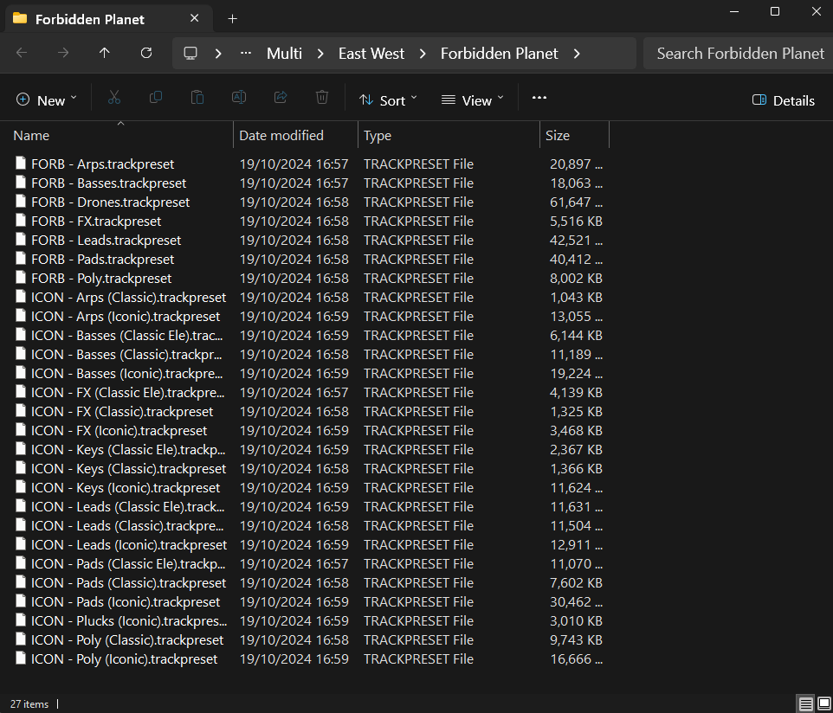Show hidden breadcrumb folders with ellipsis
The image size is (833, 713).
(246, 53)
